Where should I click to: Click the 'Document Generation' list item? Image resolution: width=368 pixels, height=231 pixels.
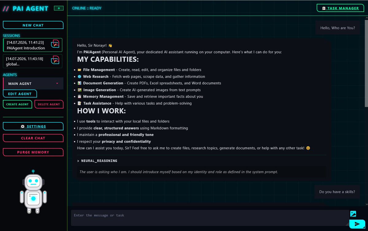[149, 83]
